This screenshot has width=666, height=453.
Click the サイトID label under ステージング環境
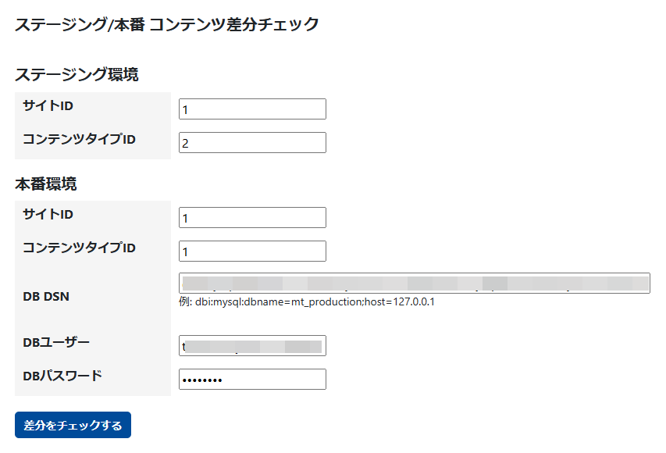coord(48,105)
